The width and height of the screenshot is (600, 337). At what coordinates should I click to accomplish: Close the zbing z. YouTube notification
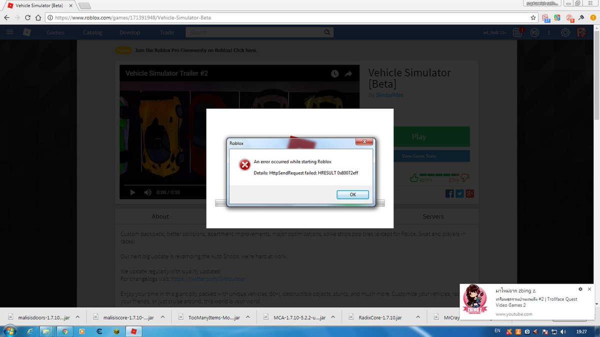coord(589,289)
